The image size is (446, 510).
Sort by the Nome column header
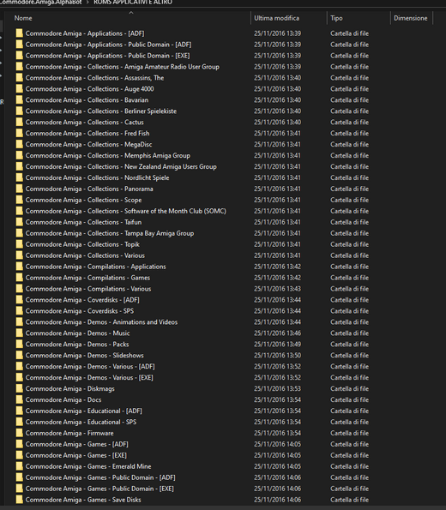click(23, 18)
